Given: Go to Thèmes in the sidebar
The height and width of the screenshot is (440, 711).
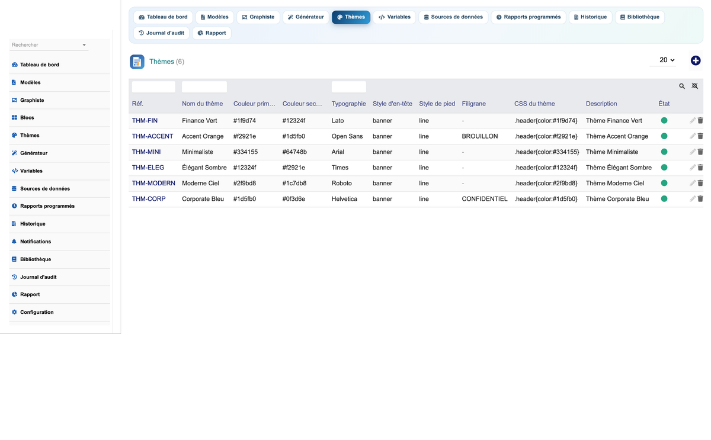Looking at the screenshot, I should coord(60,136).
